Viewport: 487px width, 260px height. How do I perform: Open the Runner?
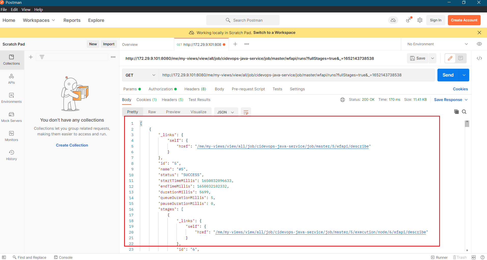[x=439, y=257]
